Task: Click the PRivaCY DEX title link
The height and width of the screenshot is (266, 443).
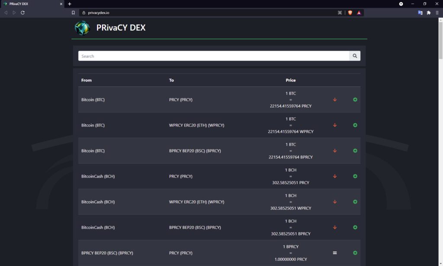Action: [x=121, y=28]
